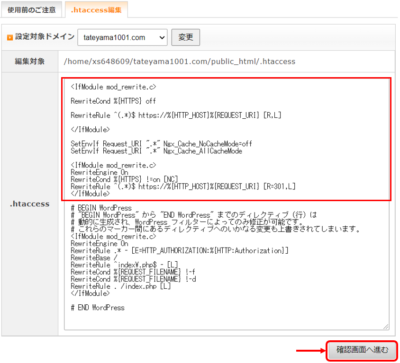Click the '# END WordPress' comment line

(98, 308)
